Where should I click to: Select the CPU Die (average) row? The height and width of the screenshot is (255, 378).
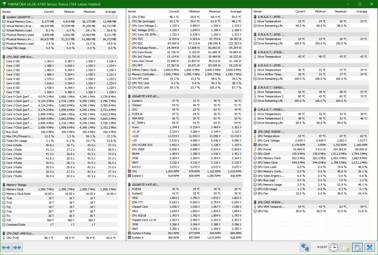click(185, 21)
